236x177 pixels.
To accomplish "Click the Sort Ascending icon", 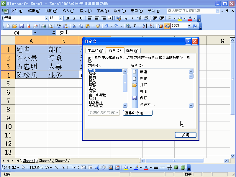I will click(x=144, y=26).
